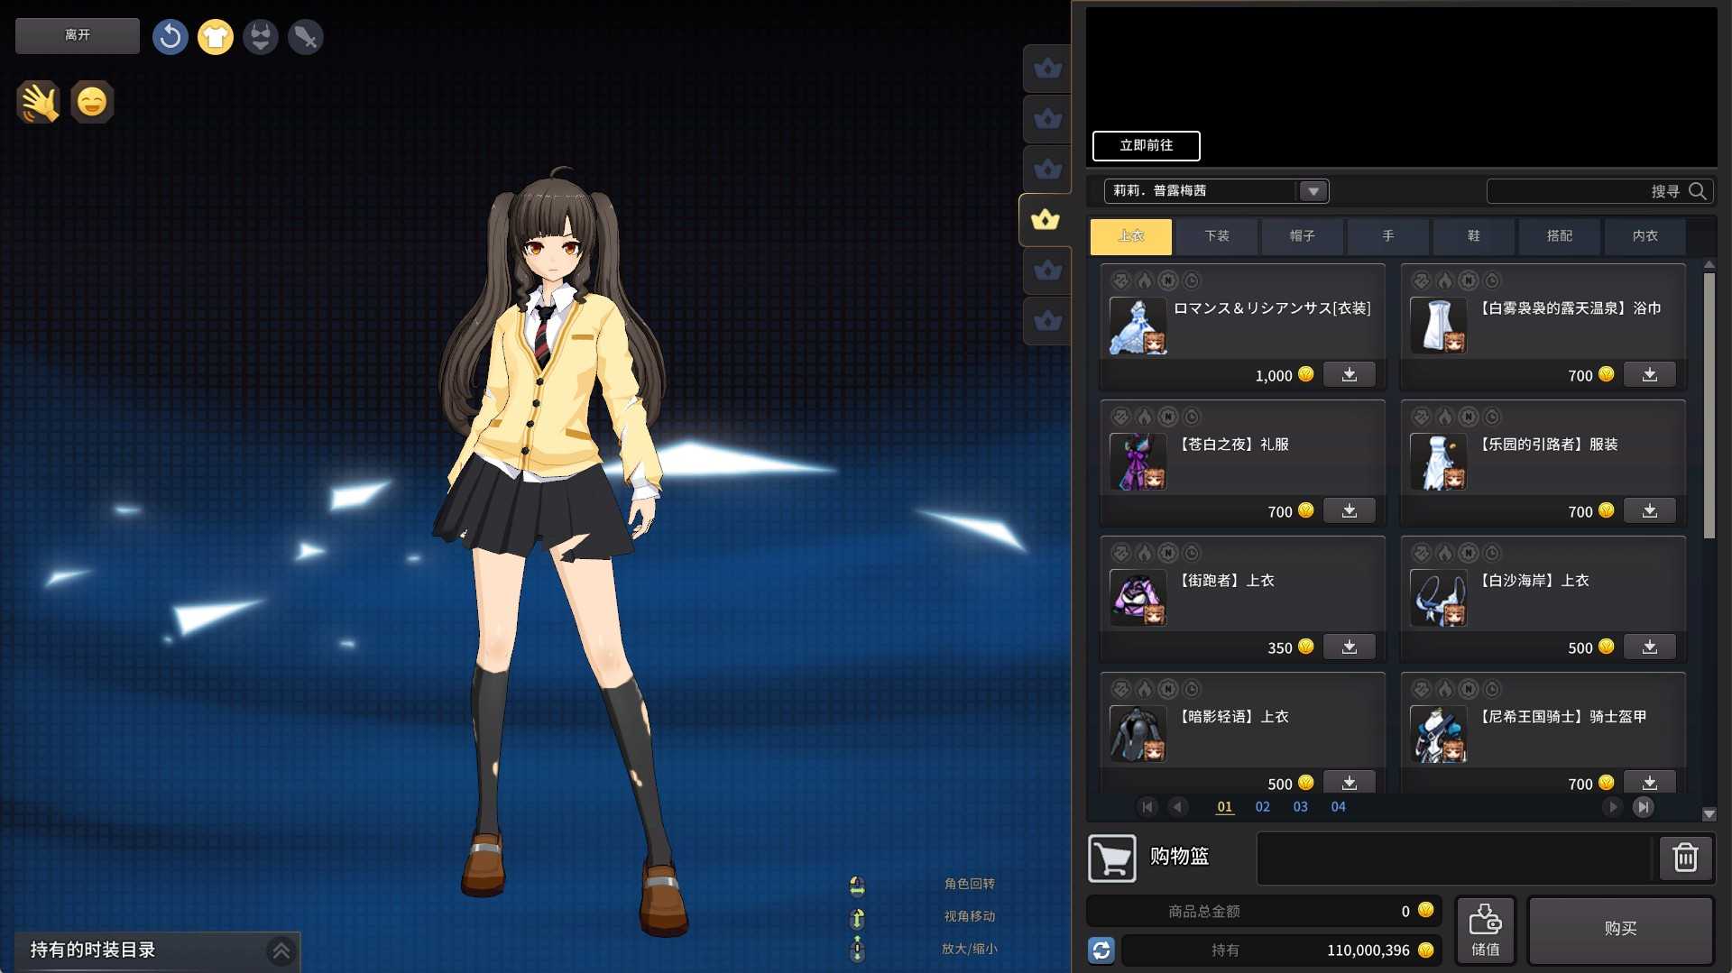Go to the last page arrow
Screen dimensions: 1732x973
[x=1644, y=806]
